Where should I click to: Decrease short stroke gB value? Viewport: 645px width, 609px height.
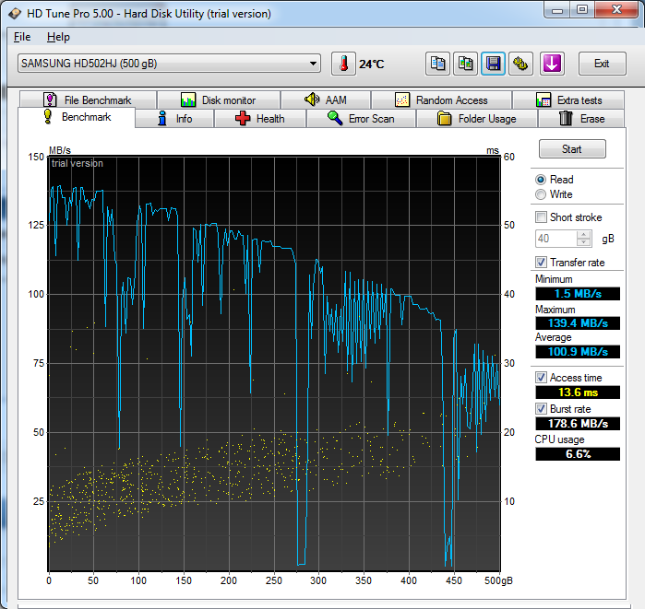(x=584, y=242)
